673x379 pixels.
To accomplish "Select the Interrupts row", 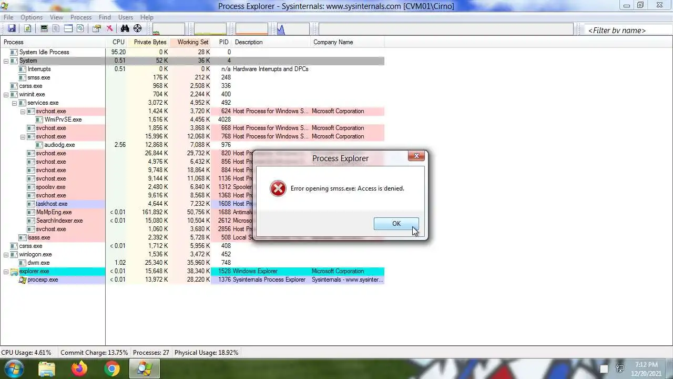I will pos(192,69).
